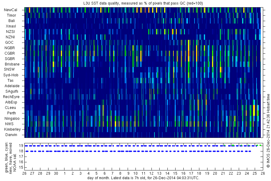The height and width of the screenshot is (181, 271).
Task: Select the Bali region label
Action: [x=11, y=21]
